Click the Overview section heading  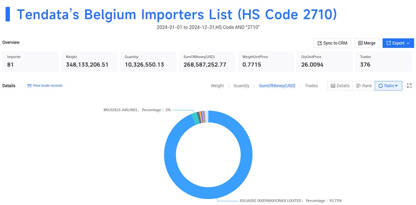[x=11, y=42]
